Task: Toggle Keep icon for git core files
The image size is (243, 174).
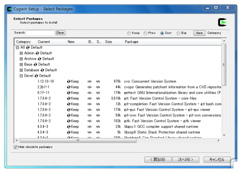Action: 69,98
